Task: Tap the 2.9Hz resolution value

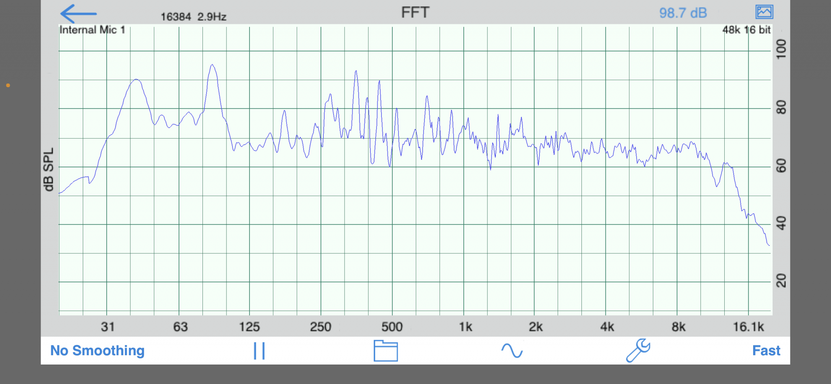Action: (212, 17)
